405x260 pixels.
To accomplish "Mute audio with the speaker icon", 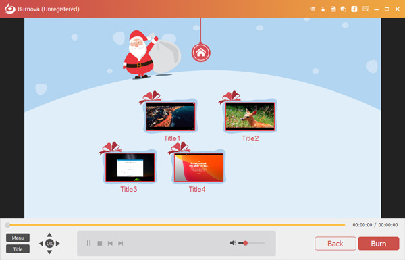I will [232, 243].
